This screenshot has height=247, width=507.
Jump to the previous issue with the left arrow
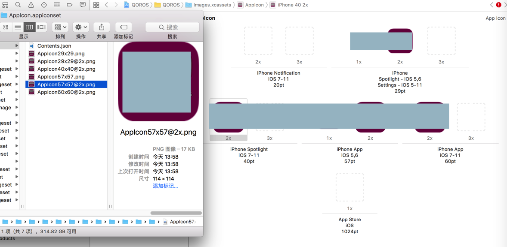(492, 5)
